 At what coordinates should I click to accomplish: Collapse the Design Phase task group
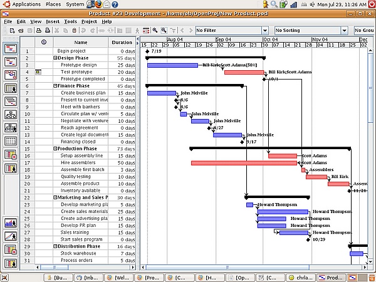[55, 58]
